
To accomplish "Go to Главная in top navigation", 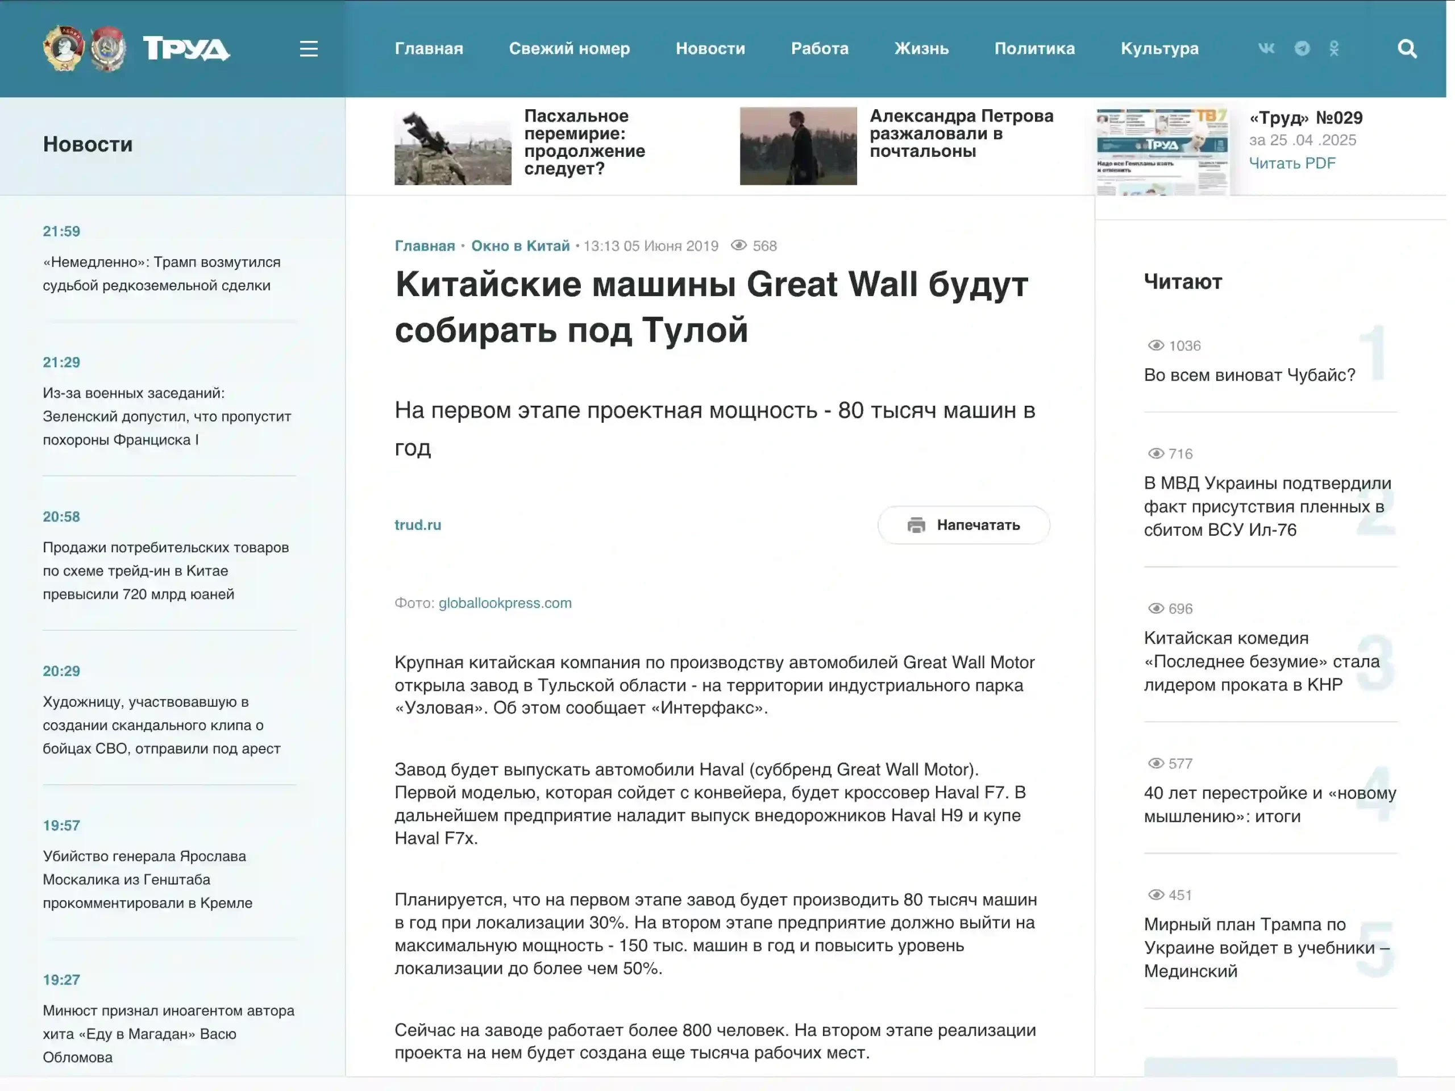I will (429, 49).
